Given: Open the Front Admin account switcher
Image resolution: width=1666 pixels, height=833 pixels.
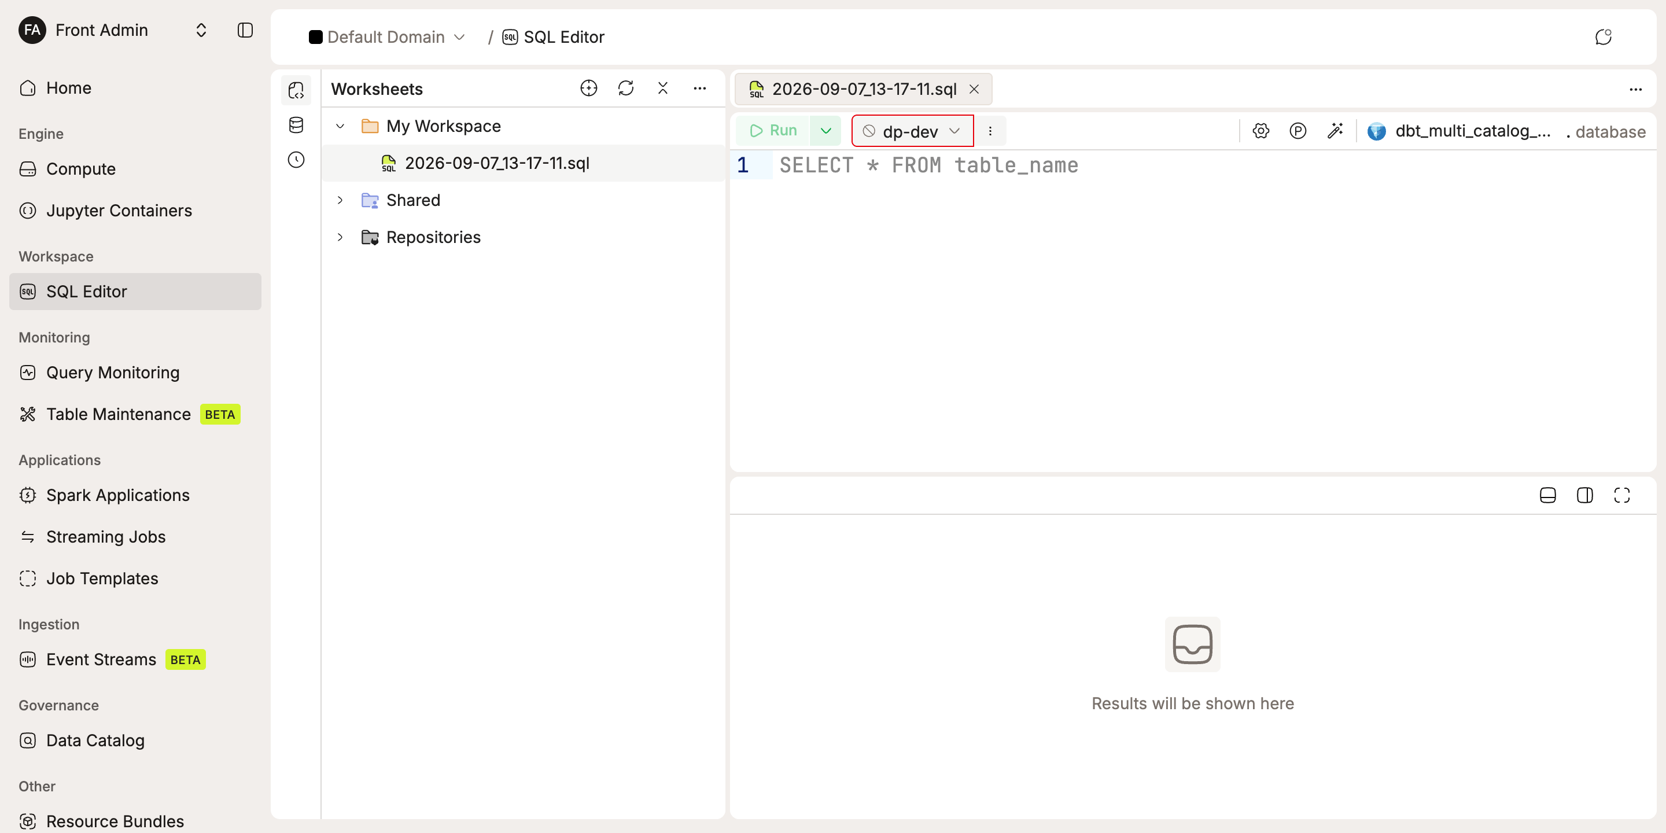Looking at the screenshot, I should tap(113, 31).
